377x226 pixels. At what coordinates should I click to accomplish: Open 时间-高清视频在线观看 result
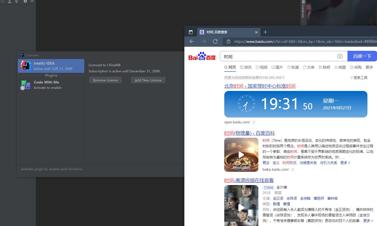[x=249, y=181]
